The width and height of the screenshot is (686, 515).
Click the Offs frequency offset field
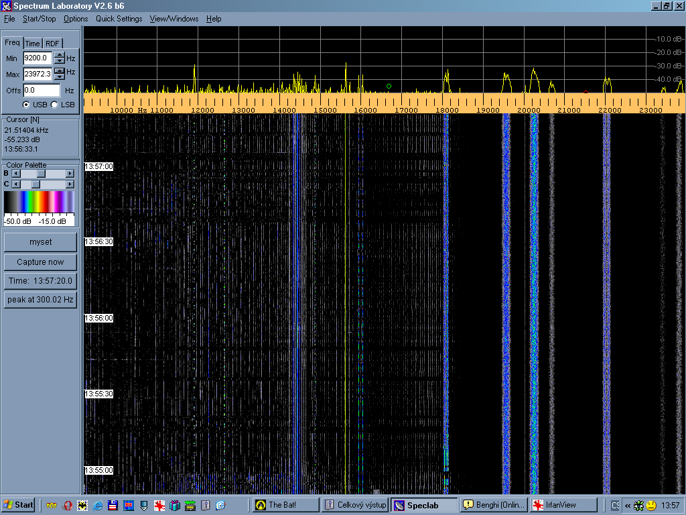click(42, 91)
